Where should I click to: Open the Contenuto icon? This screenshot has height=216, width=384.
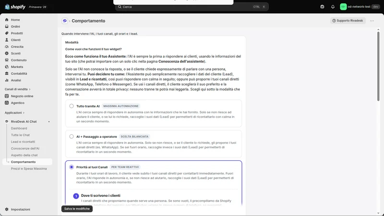(7, 60)
